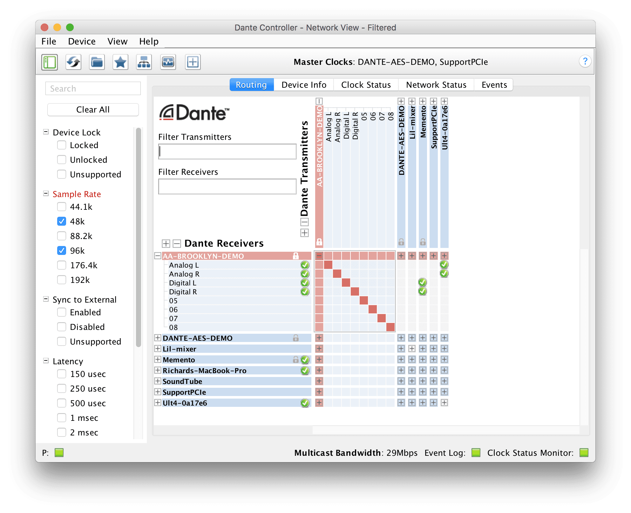Click the star-shaped toolbar icon

[120, 62]
